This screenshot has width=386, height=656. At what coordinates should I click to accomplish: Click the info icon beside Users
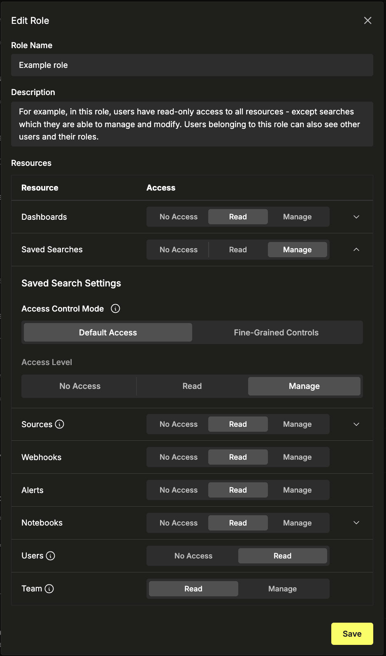(51, 556)
